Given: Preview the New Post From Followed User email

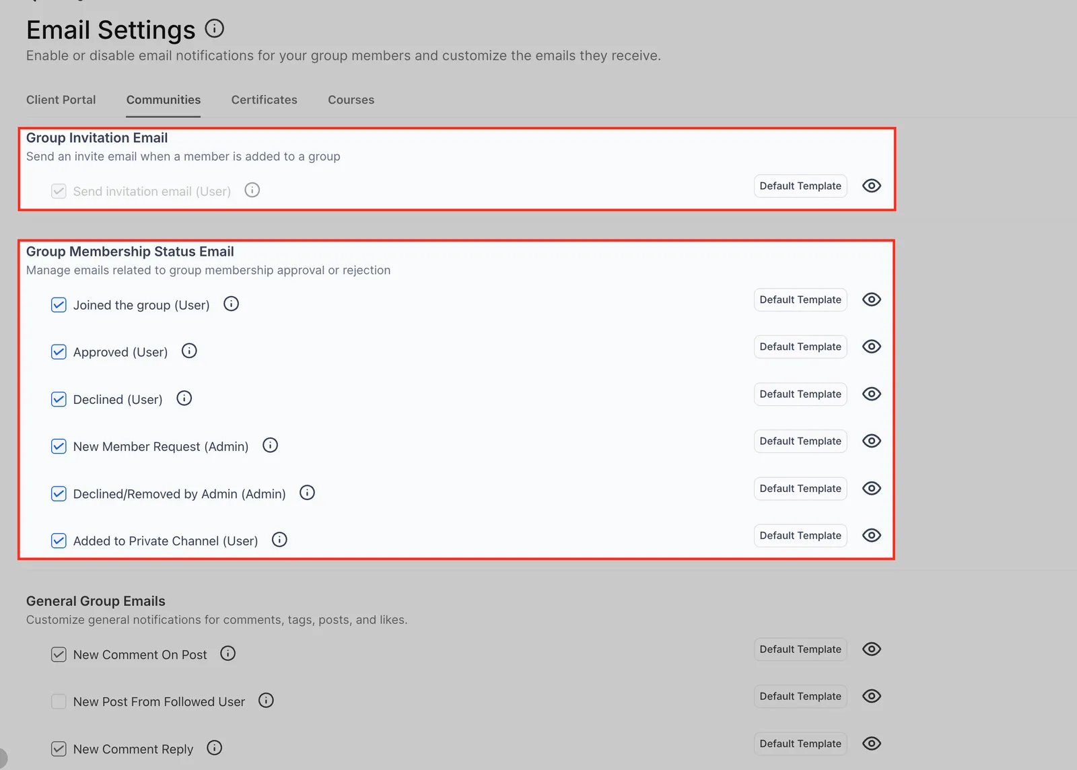Looking at the screenshot, I should 872,697.
